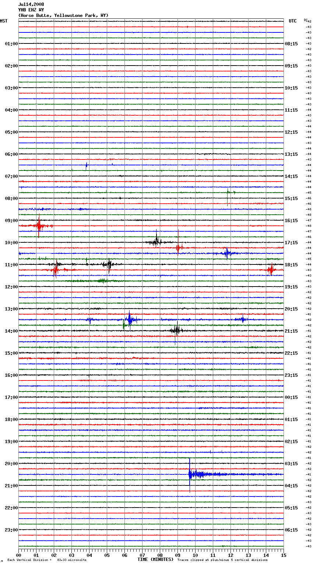This screenshot has height=565, width=313.
Task: Click the date label Jul14,2008
Action: [31, 4]
